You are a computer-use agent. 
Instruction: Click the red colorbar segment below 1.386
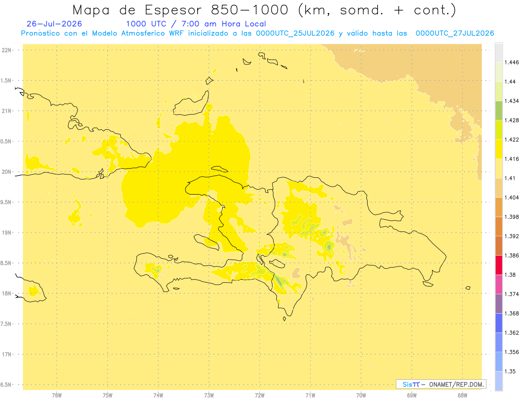(x=499, y=265)
